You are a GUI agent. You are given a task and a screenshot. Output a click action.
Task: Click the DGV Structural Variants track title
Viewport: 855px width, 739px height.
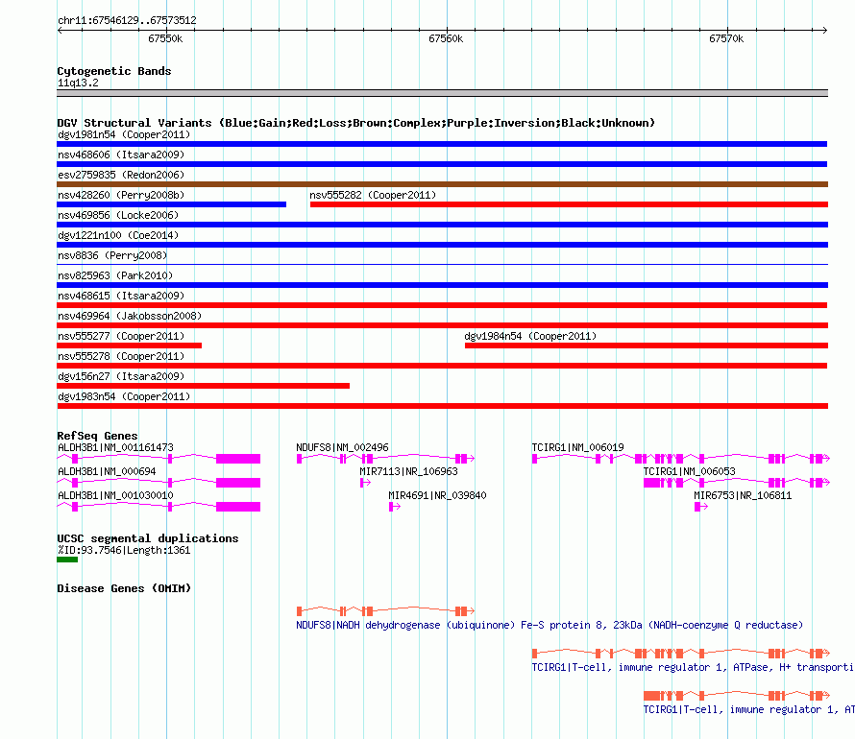[x=356, y=123]
